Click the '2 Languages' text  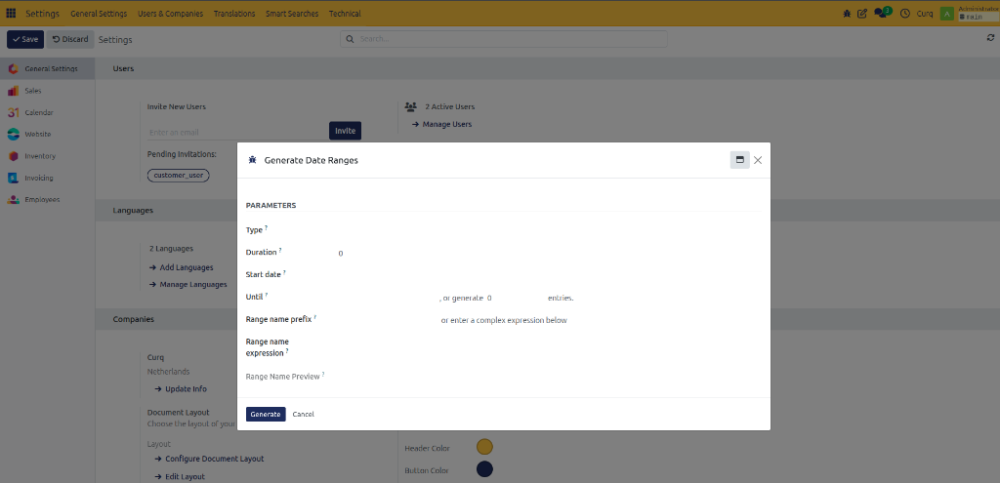pyautogui.click(x=171, y=249)
